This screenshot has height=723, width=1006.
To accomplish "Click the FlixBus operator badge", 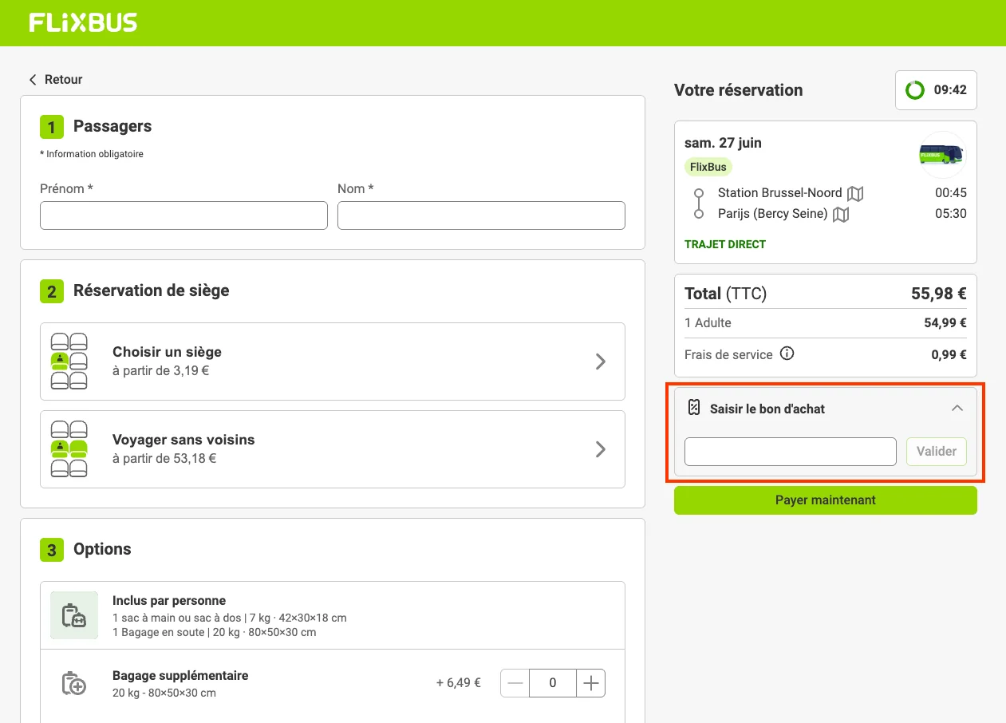I will tap(708, 168).
